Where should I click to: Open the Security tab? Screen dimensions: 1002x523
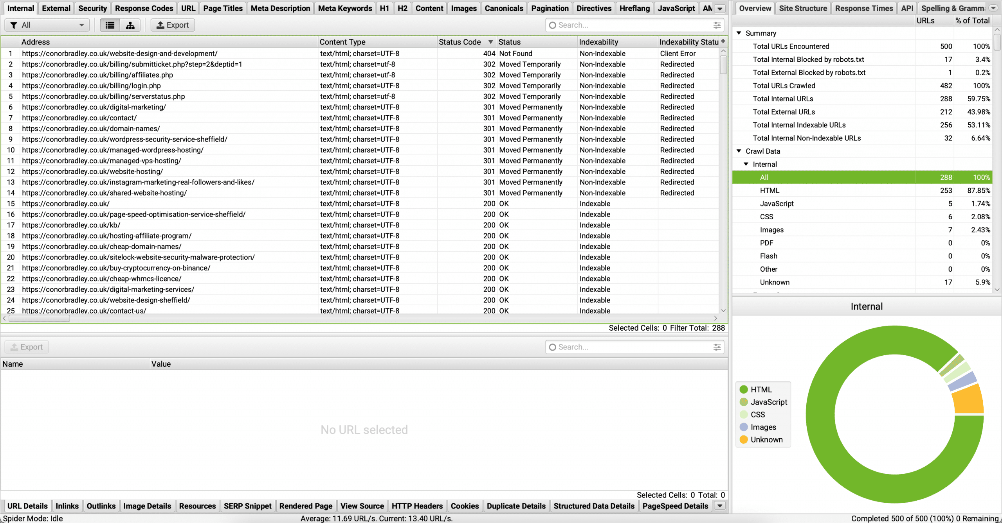[92, 8]
